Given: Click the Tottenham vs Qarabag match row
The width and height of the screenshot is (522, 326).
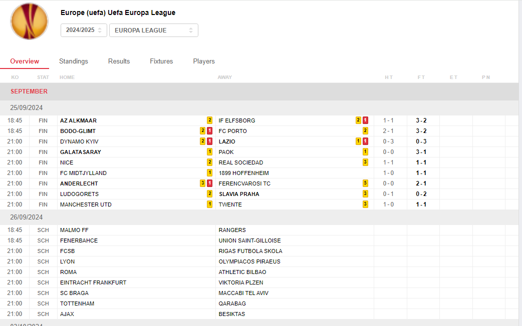Looking at the screenshot, I should pyautogui.click(x=200, y=303).
